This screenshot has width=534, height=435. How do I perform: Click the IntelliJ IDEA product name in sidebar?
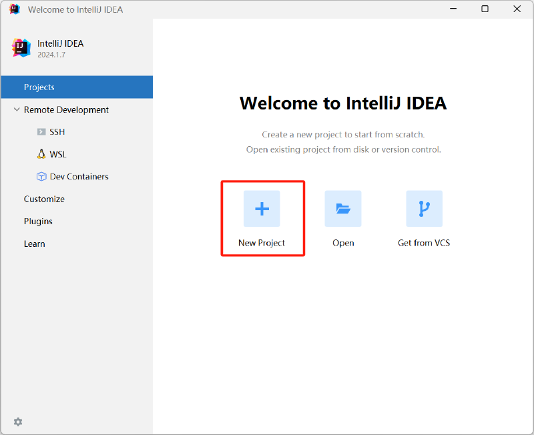[x=60, y=43]
